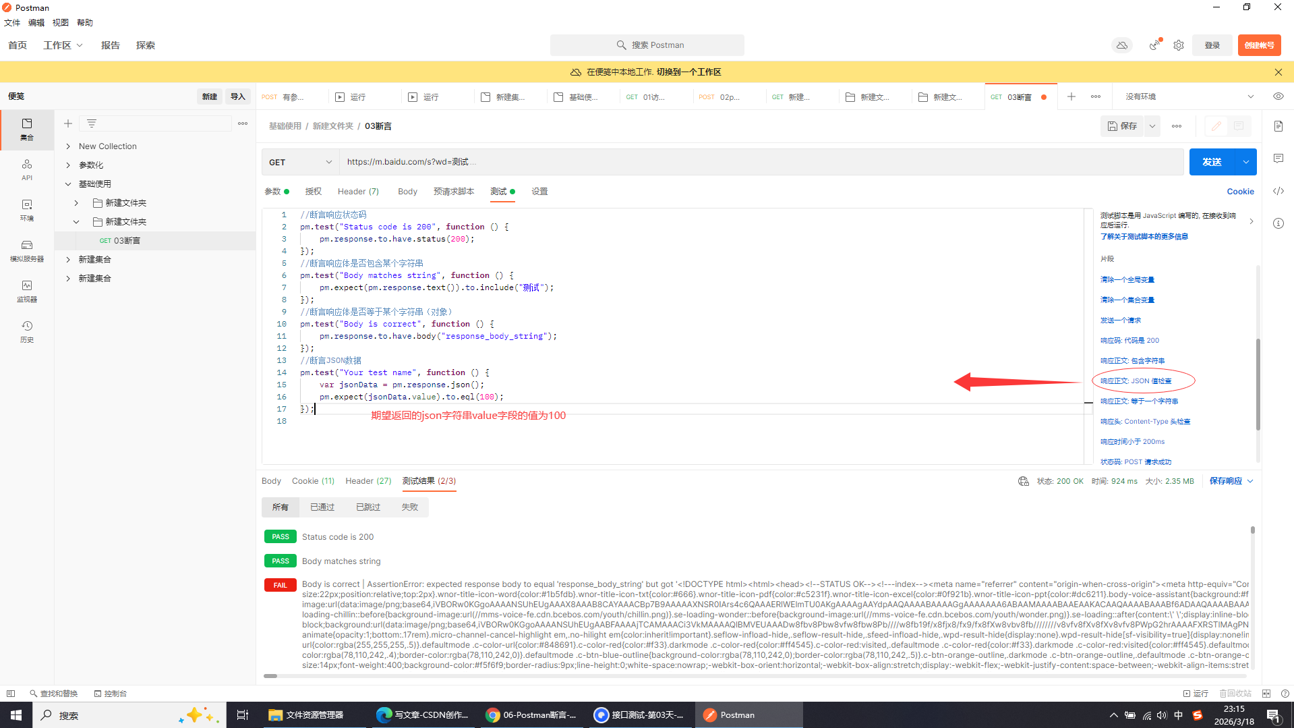1294x728 pixels.
Task: Open the 工作区 workspace dropdown
Action: tap(63, 45)
